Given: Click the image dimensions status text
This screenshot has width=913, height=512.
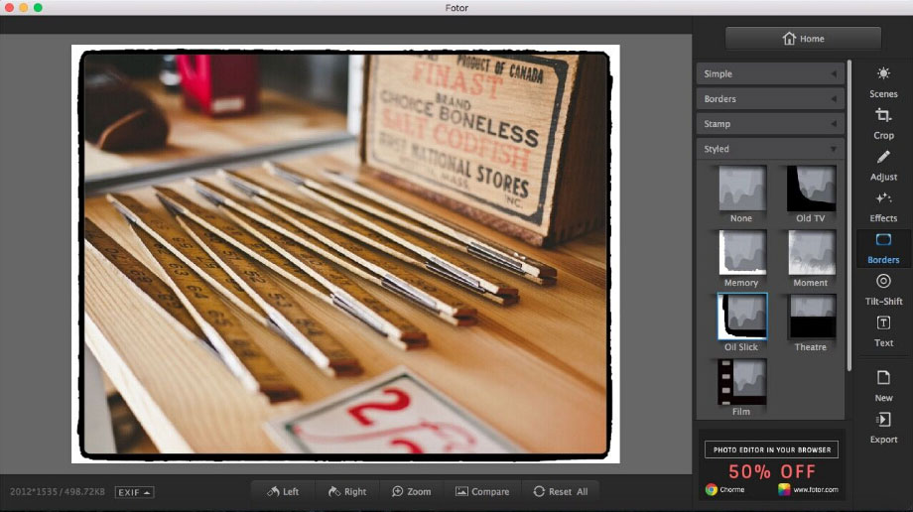Looking at the screenshot, I should tap(58, 491).
